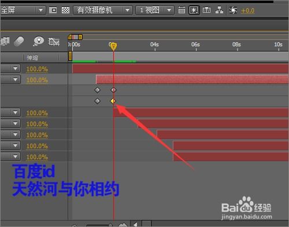
Task: Click the current time indicator playhead
Action: point(113,46)
